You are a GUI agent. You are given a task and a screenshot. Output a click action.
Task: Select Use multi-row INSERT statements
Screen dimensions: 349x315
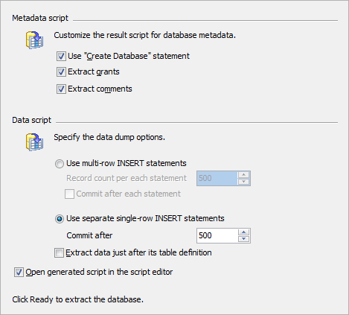(60, 164)
